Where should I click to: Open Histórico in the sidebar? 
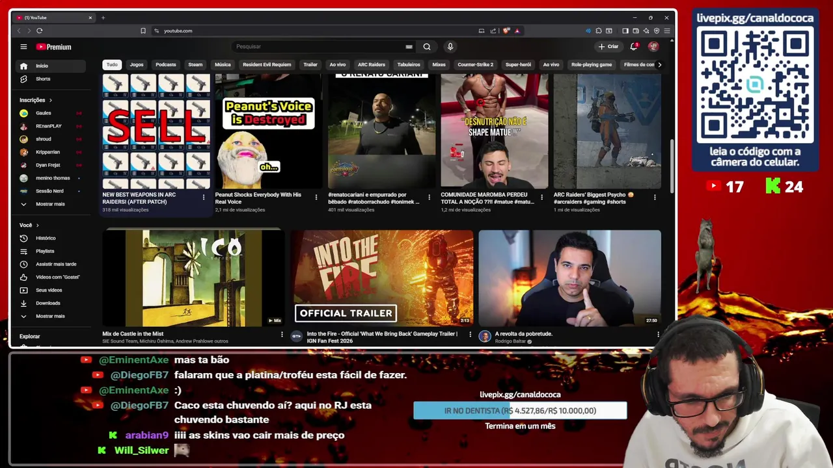(x=51, y=238)
